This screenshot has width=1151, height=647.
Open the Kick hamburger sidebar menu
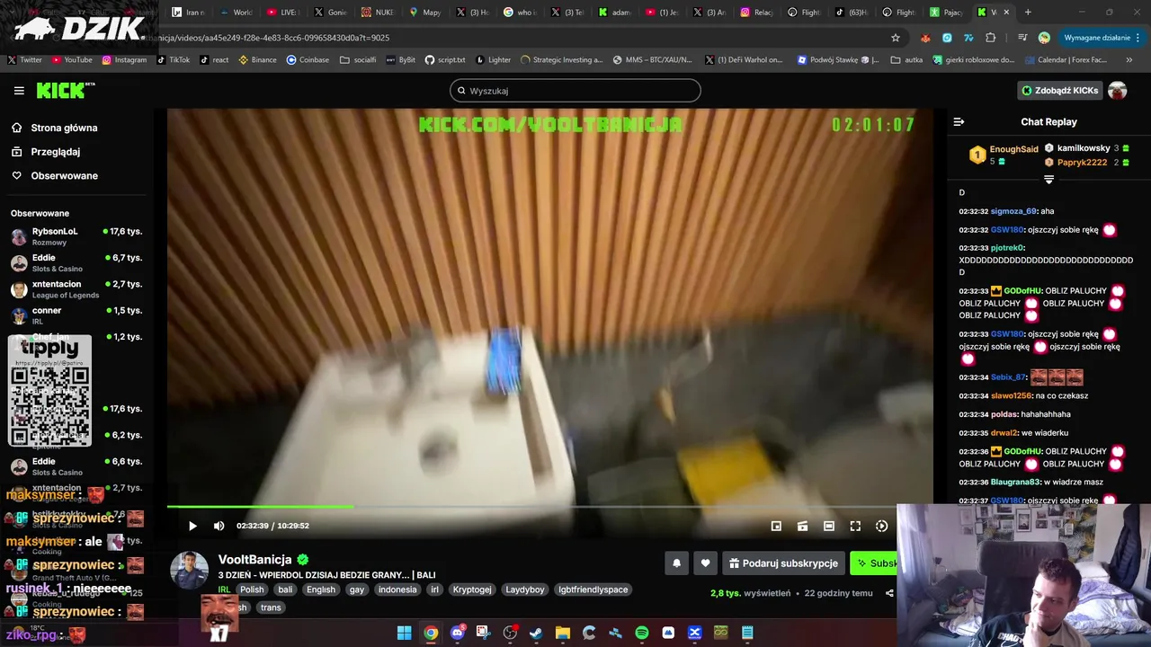tap(19, 91)
